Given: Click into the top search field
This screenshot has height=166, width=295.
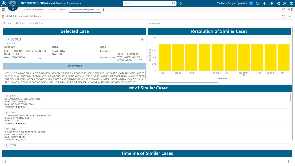Looking at the screenshot, I should (x=148, y=3).
